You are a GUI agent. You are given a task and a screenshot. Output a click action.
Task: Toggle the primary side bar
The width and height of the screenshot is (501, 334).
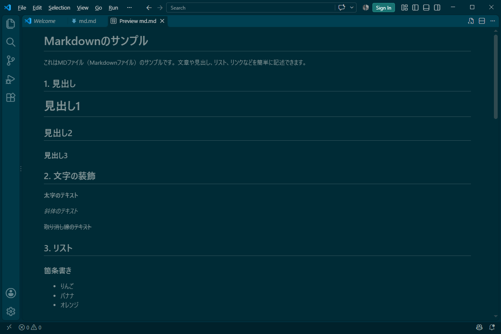pyautogui.click(x=415, y=8)
